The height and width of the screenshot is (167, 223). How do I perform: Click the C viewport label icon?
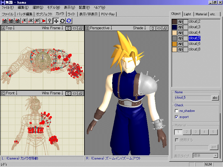point(3,93)
